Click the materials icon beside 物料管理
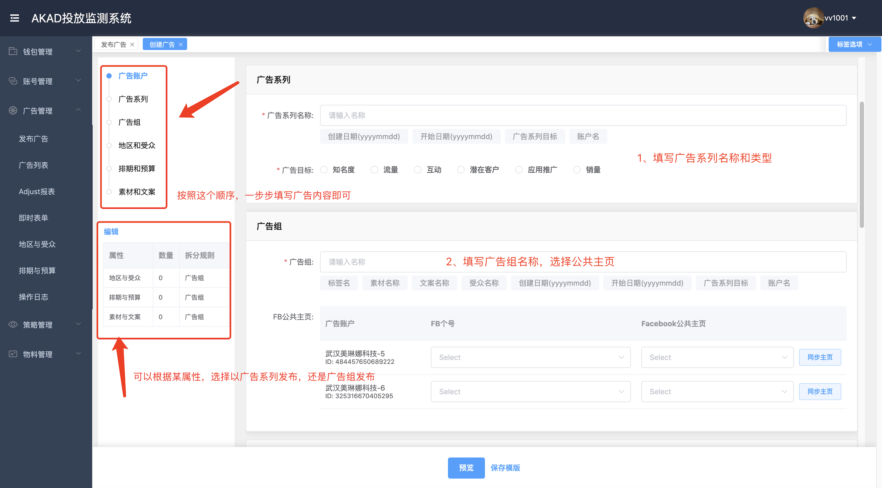 pos(13,354)
